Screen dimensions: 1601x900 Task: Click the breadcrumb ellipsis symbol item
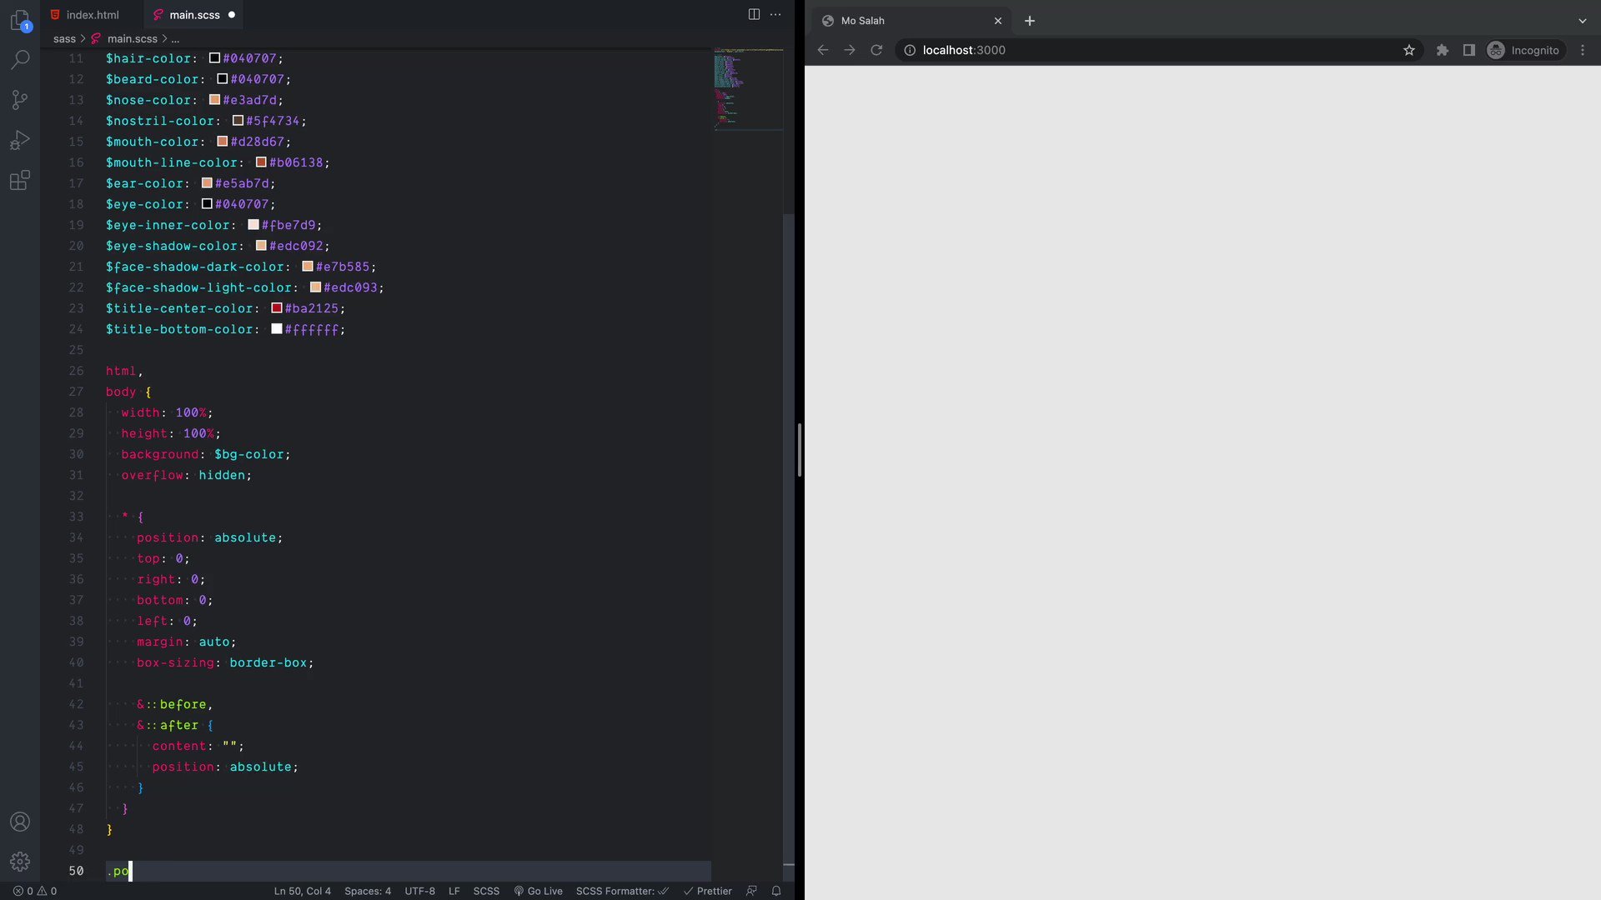(175, 39)
